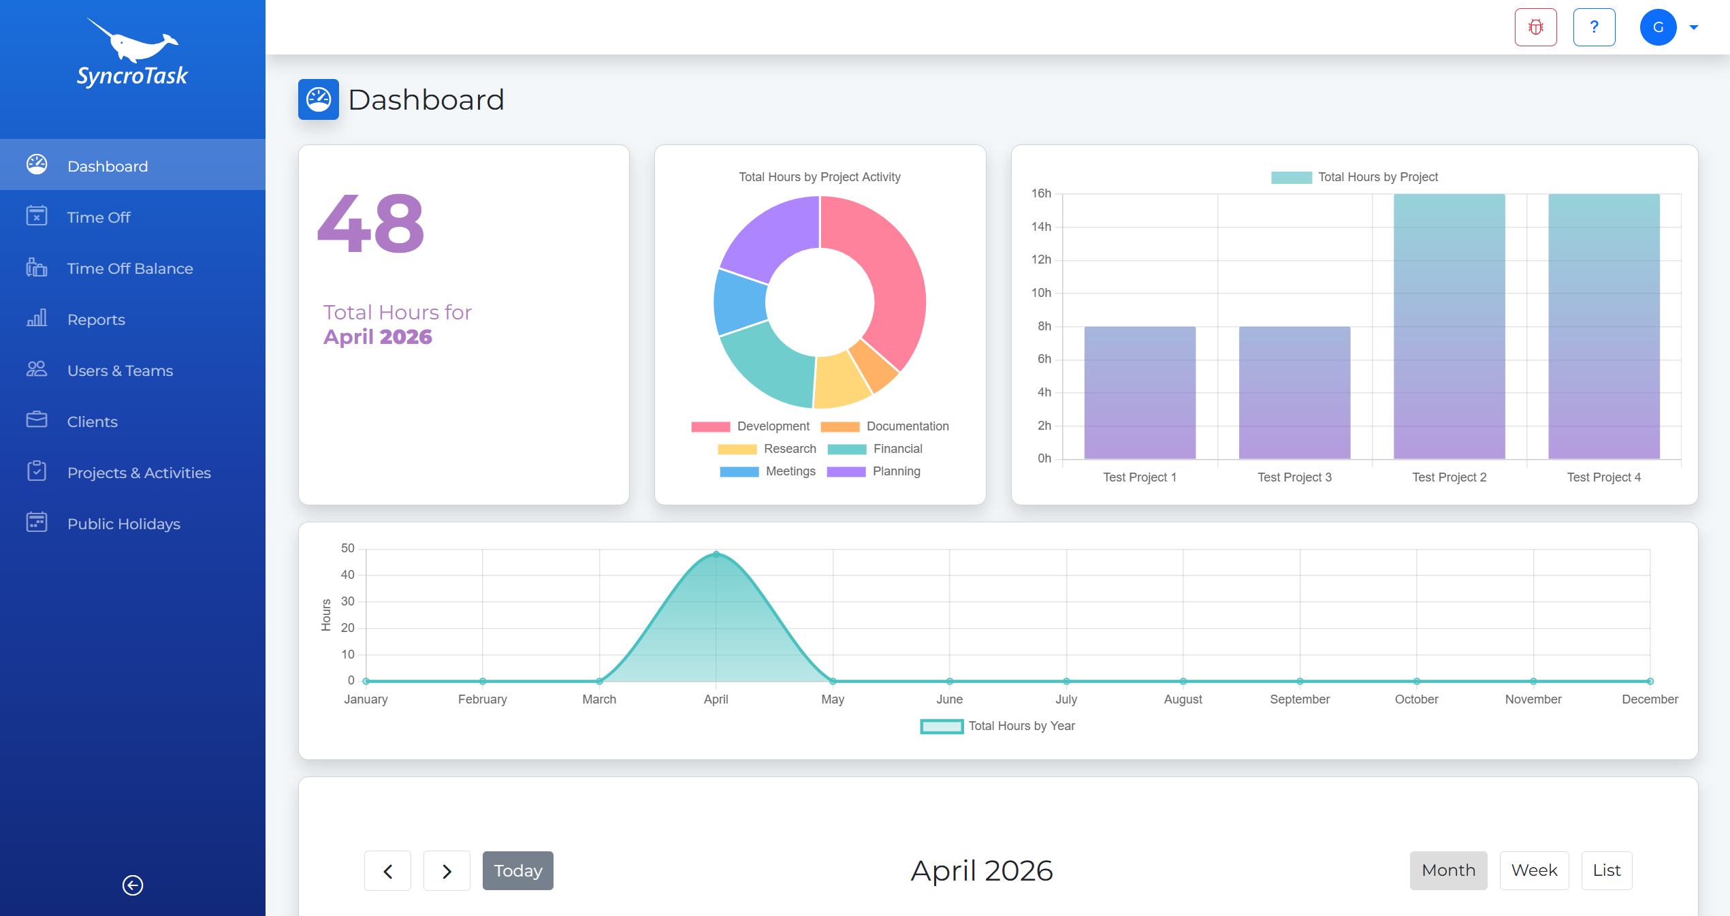Toggle Total Hours by Year legend

(999, 726)
